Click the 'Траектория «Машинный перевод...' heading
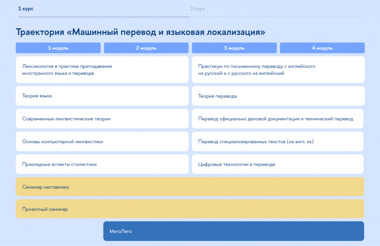Image resolution: width=380 pixels, height=246 pixels. 141,32
